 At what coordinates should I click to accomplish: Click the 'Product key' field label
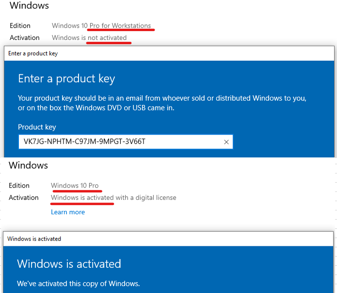point(37,127)
